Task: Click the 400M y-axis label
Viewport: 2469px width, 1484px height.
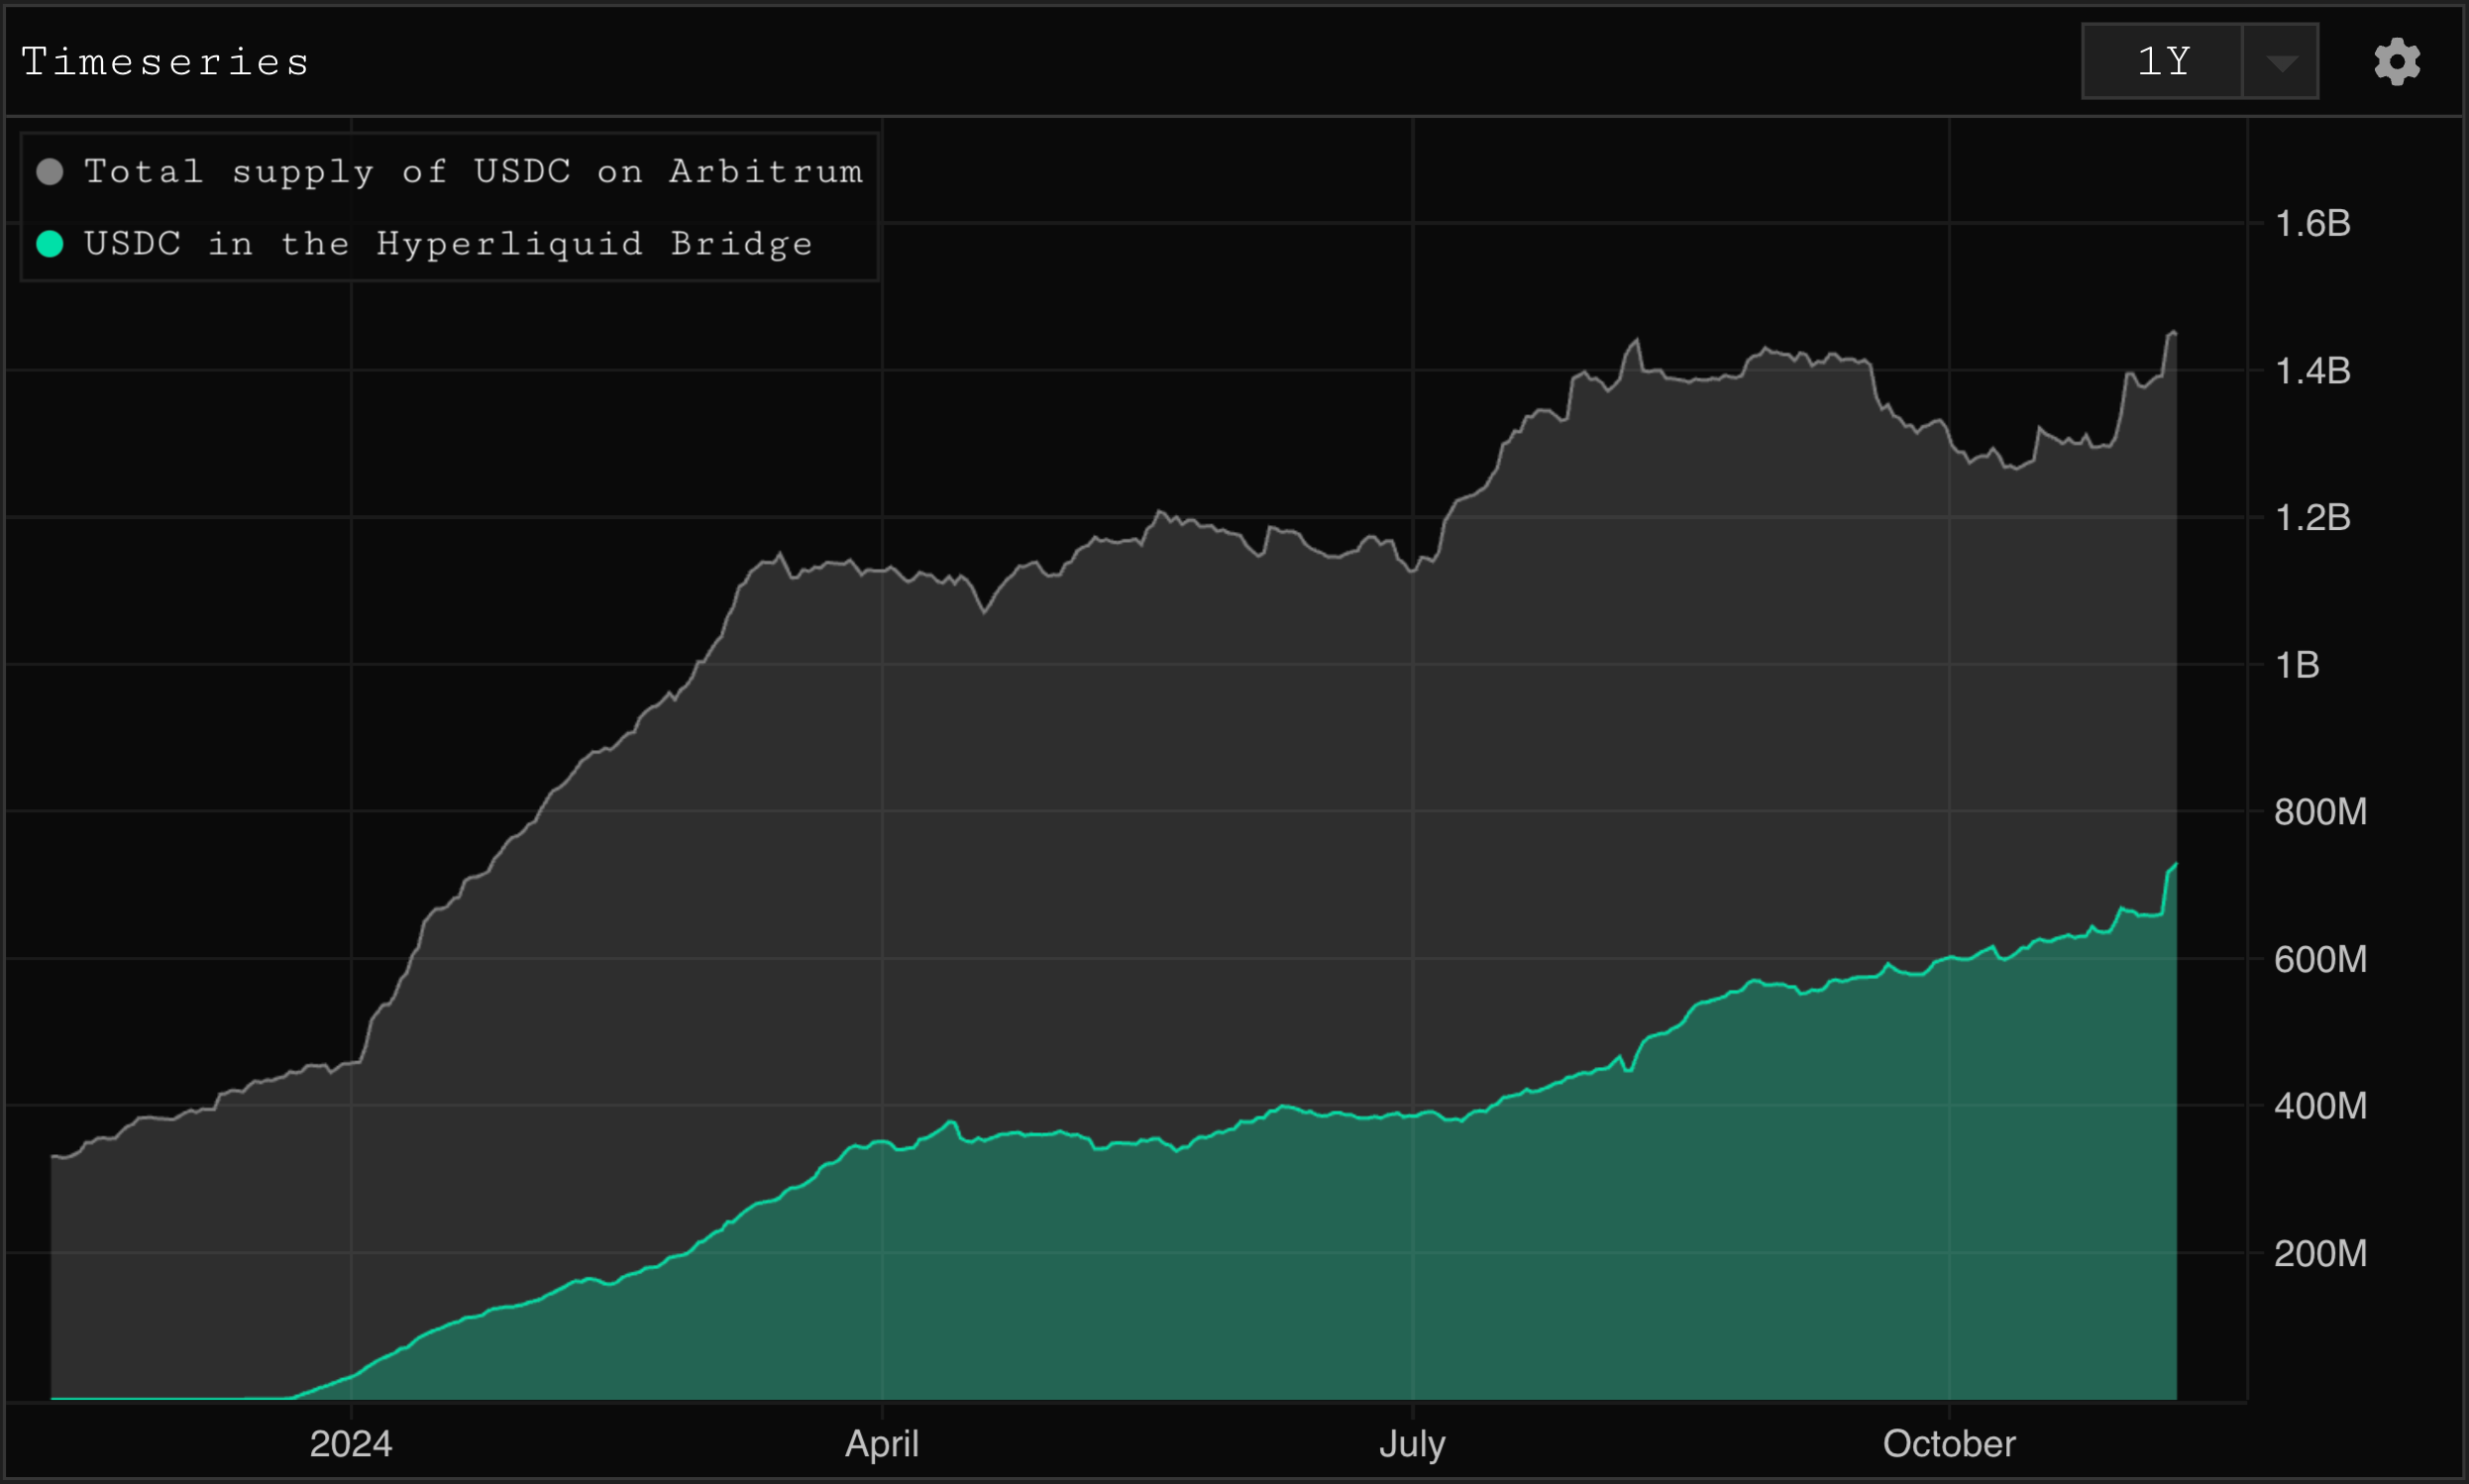Action: point(2321,1106)
